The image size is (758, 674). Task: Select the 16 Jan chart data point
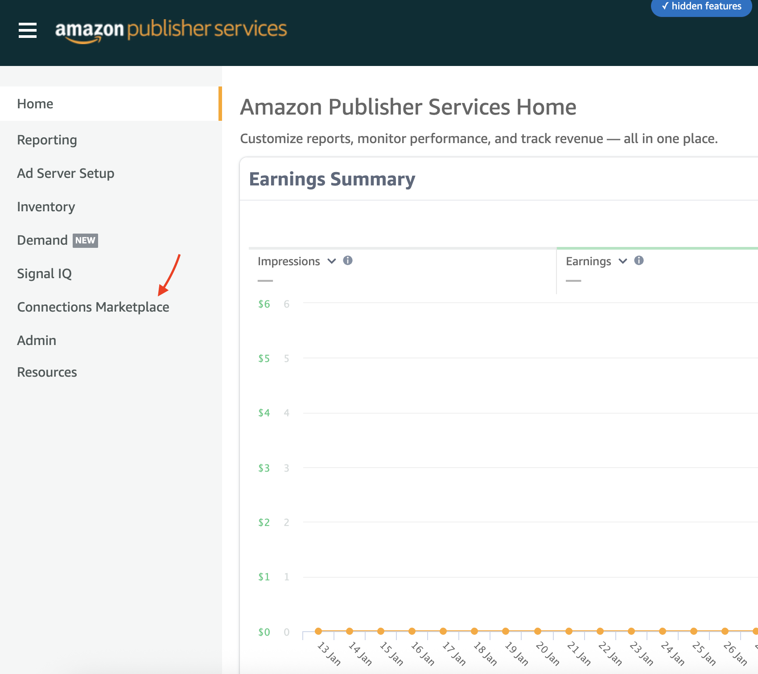tap(412, 631)
